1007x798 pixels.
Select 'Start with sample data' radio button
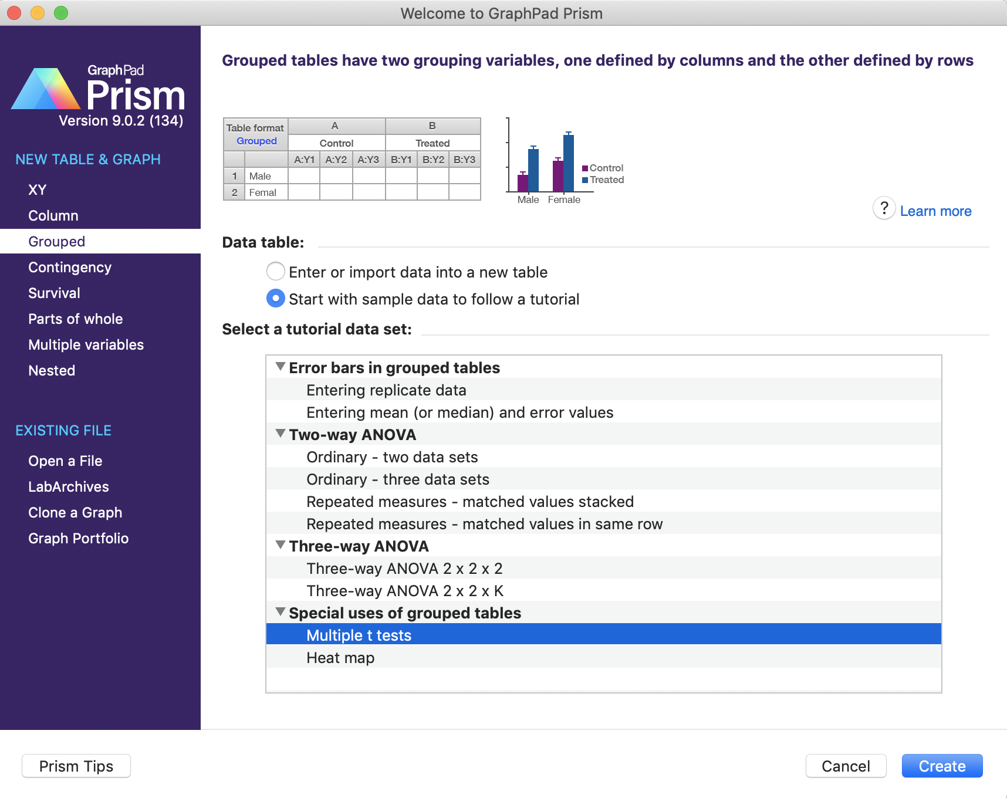point(276,299)
